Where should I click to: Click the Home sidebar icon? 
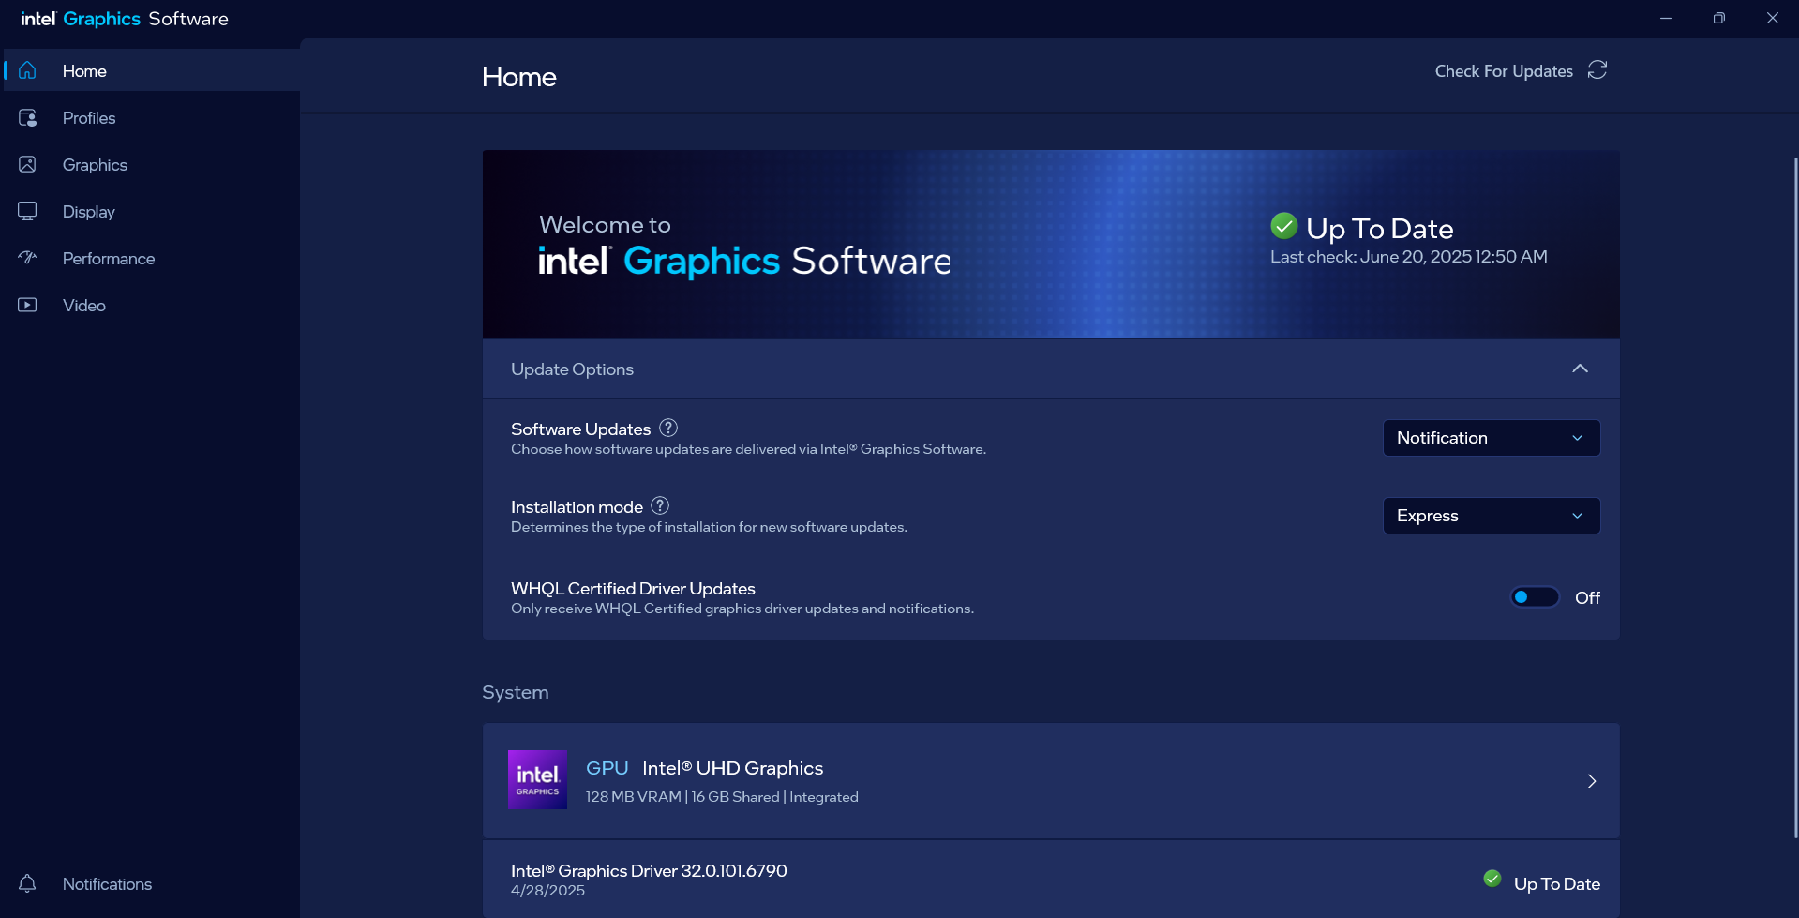pos(27,70)
